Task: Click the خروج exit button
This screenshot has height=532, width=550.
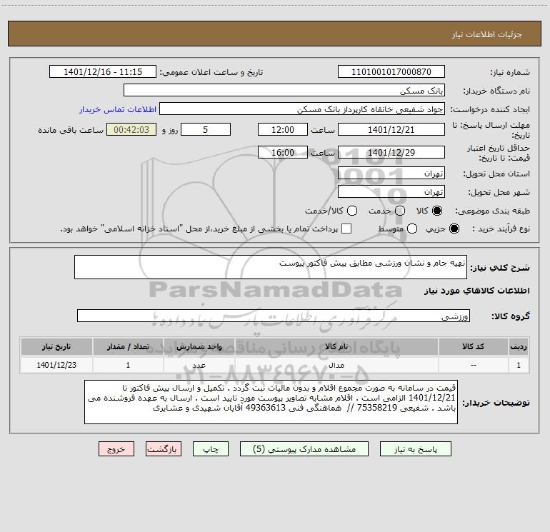Action: point(116,449)
